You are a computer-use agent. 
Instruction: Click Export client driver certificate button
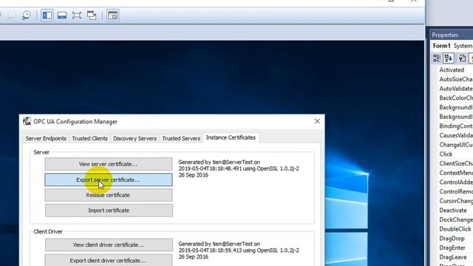coord(109,260)
